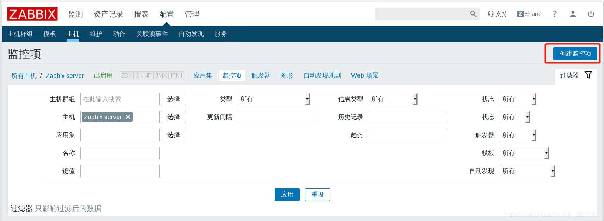The image size is (604, 221).
Task: Switch to the 图形 tab
Action: [x=287, y=75]
